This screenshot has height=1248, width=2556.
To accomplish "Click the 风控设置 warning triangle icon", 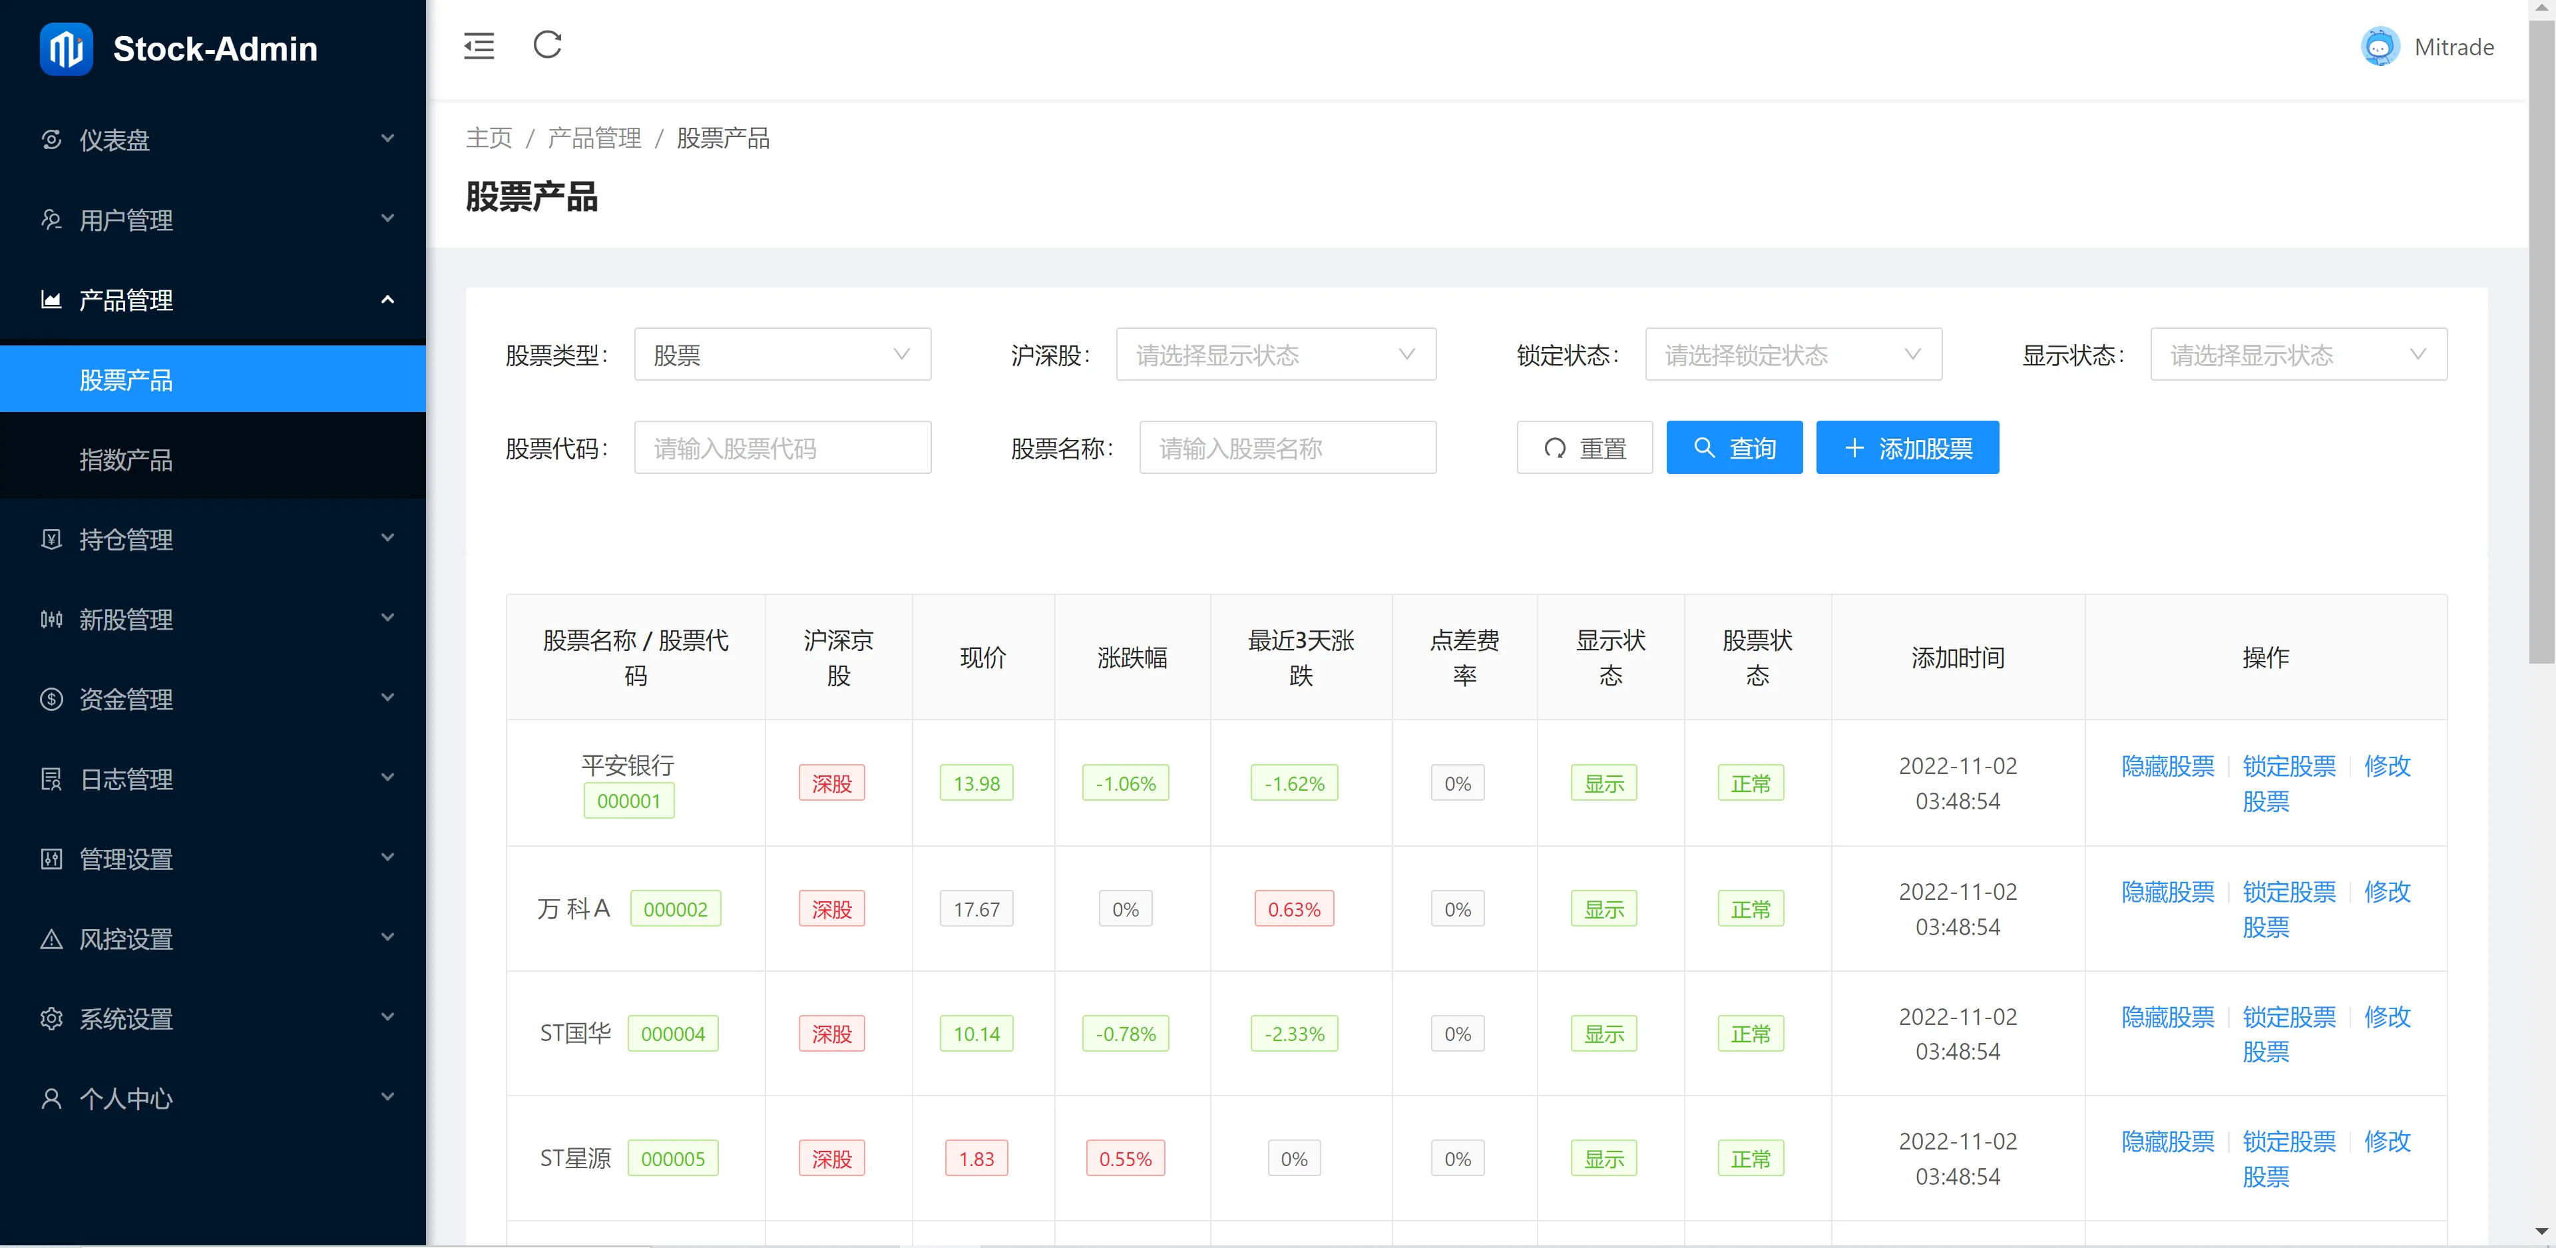I will [x=52, y=938].
